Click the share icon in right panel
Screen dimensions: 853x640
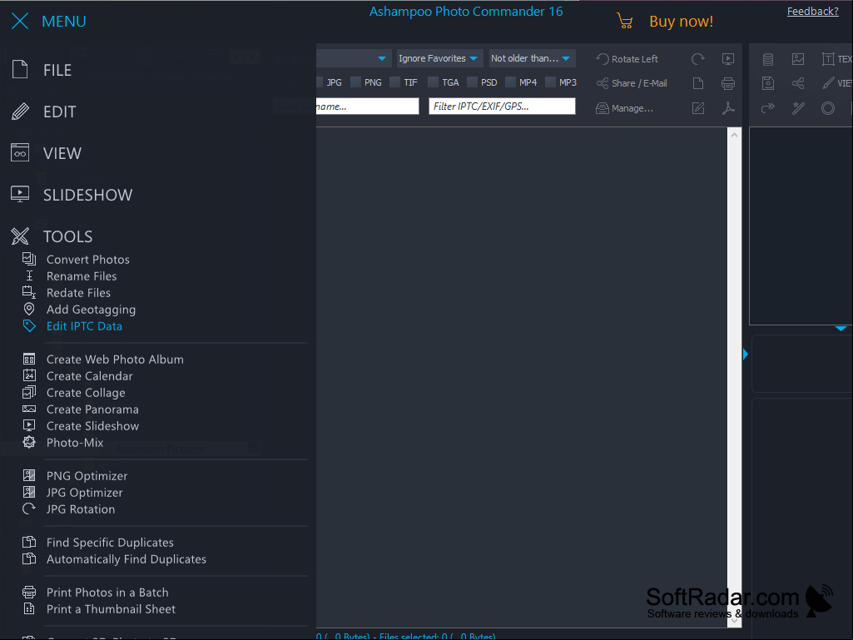click(798, 83)
